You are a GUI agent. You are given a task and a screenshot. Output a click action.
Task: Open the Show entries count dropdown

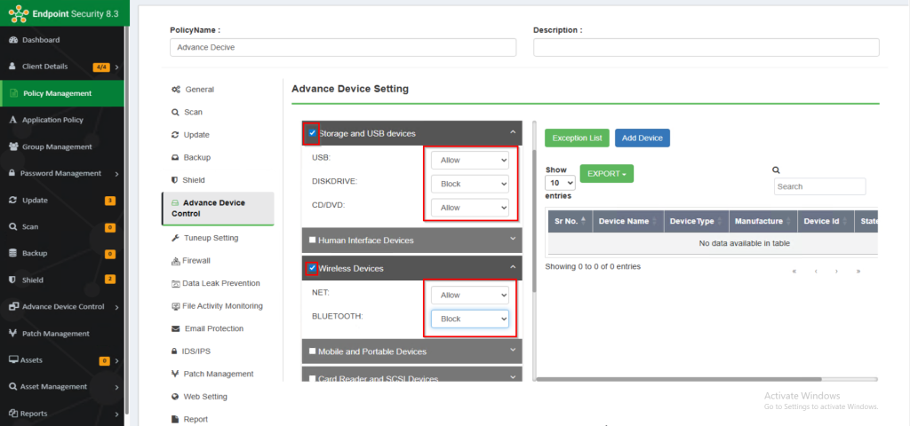pyautogui.click(x=560, y=183)
